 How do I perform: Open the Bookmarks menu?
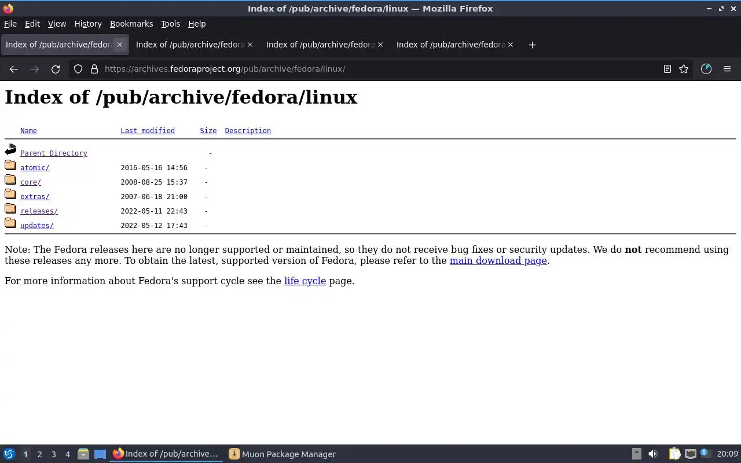pyautogui.click(x=131, y=24)
